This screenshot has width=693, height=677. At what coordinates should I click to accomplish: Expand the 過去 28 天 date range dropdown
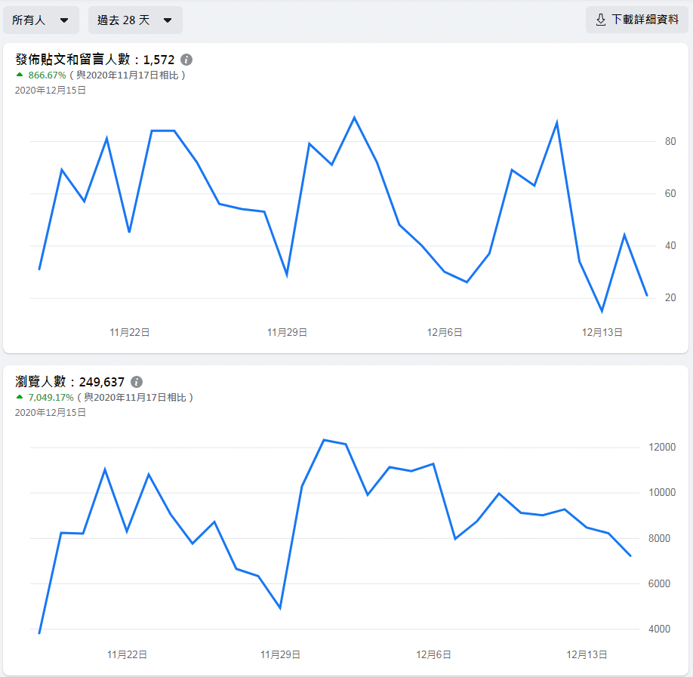[x=135, y=20]
